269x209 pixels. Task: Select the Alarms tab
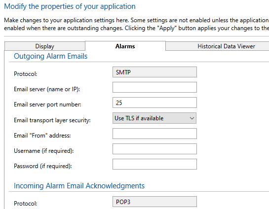(x=125, y=46)
